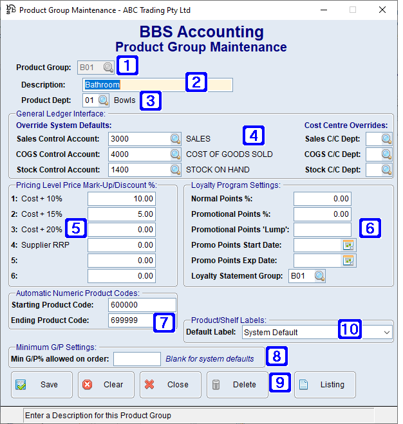Click the Promotional Points 'Lump' field
The height and width of the screenshot is (424, 403).
coord(323,230)
